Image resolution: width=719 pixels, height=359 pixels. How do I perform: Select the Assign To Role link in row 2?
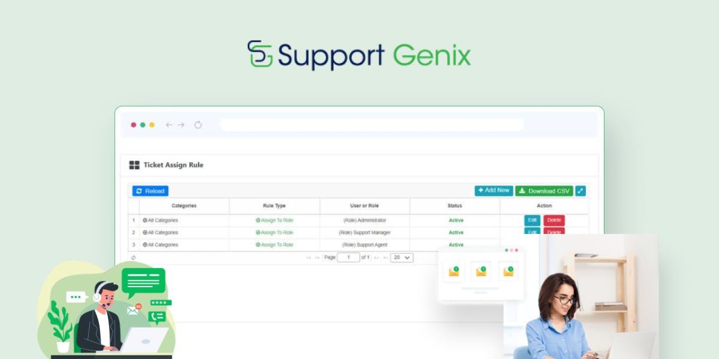click(x=274, y=232)
